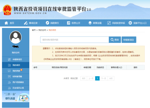Viewport: 150px width, 108px height.
Task: Click the home icon in the navigation bar
Action: tap(6, 23)
